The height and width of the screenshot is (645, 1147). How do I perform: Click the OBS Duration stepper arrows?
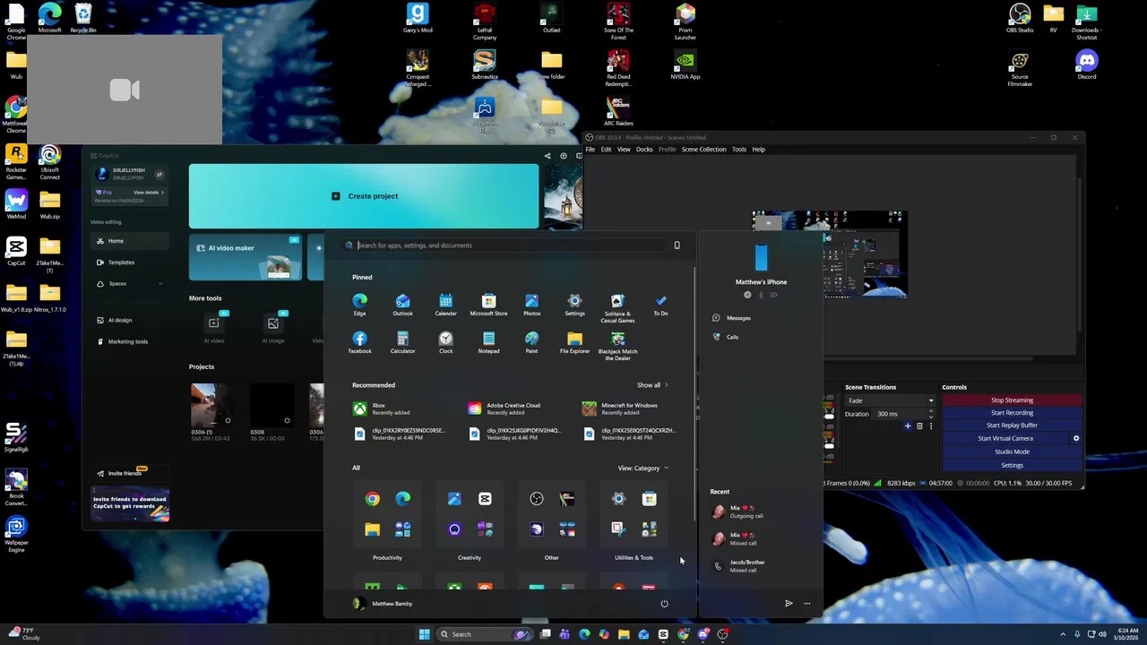931,414
